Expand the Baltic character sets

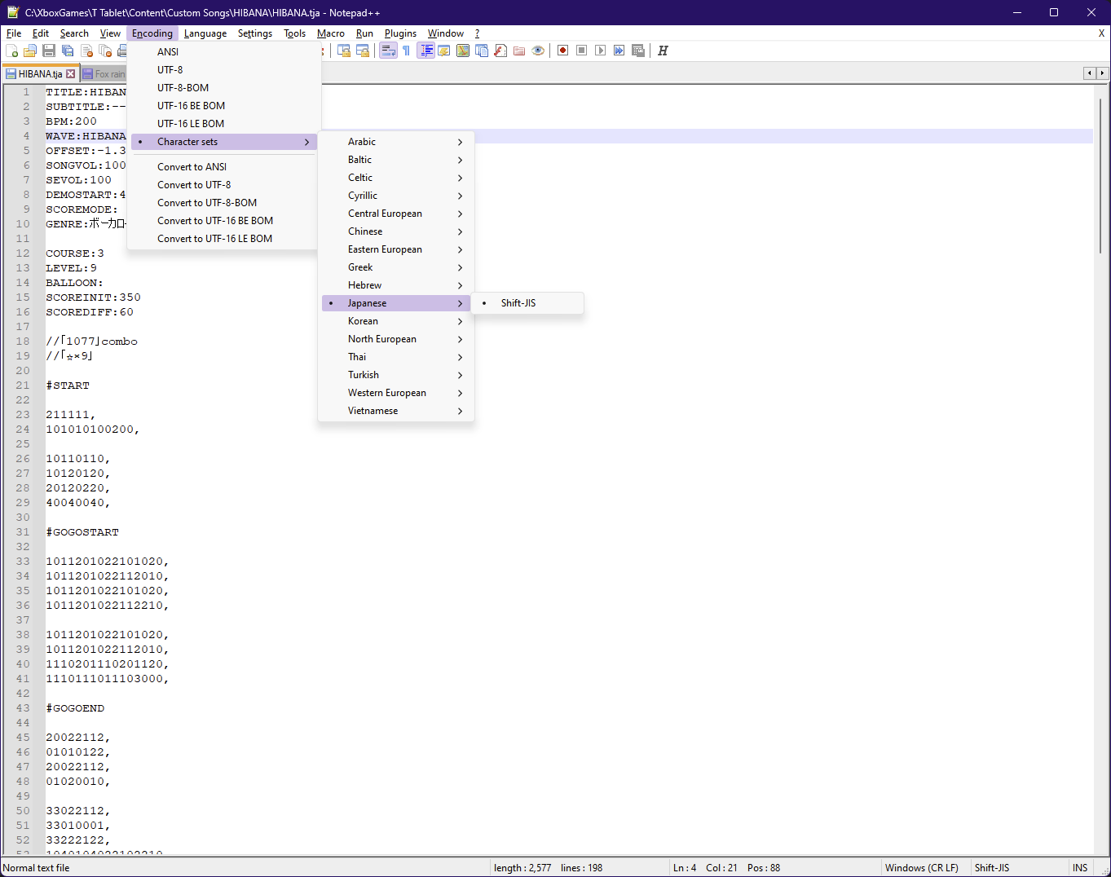396,160
